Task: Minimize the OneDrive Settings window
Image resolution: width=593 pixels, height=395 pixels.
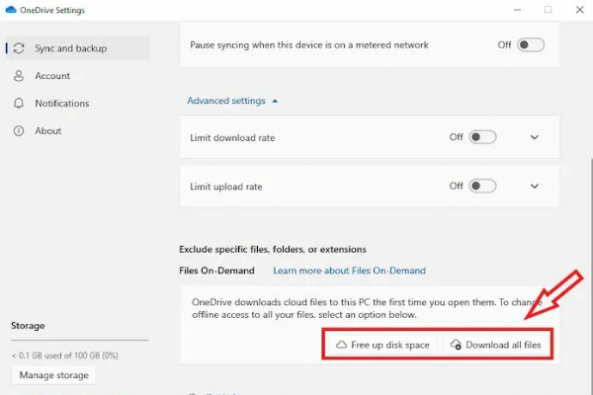Action: point(517,10)
